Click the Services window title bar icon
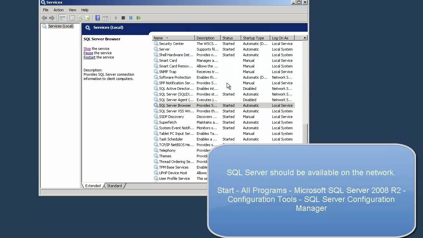Viewport: 423px width, 238px height. coord(43,2)
